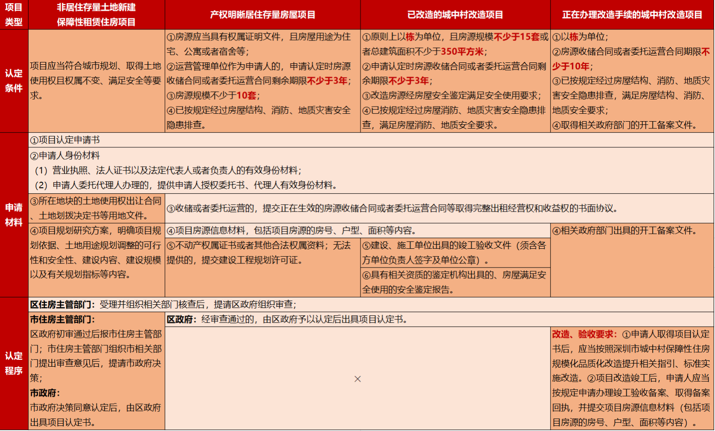
Task: Select the '认定程序' row header
Action: coord(14,363)
